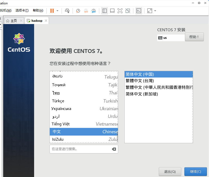The height and width of the screenshot is (177, 209).
Task: Toggle the thumbnail bar view
Action: click(x=112, y=11)
